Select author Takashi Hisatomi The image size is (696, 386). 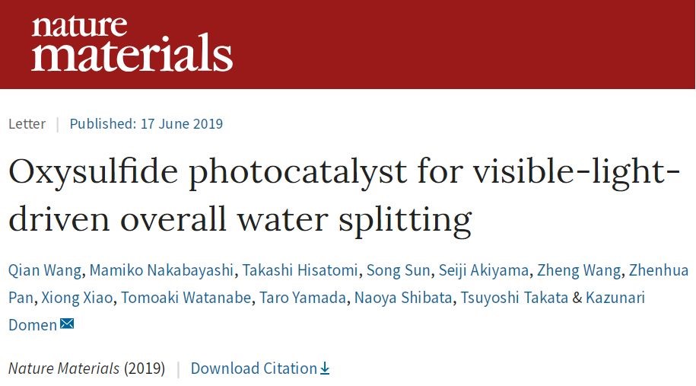300,270
